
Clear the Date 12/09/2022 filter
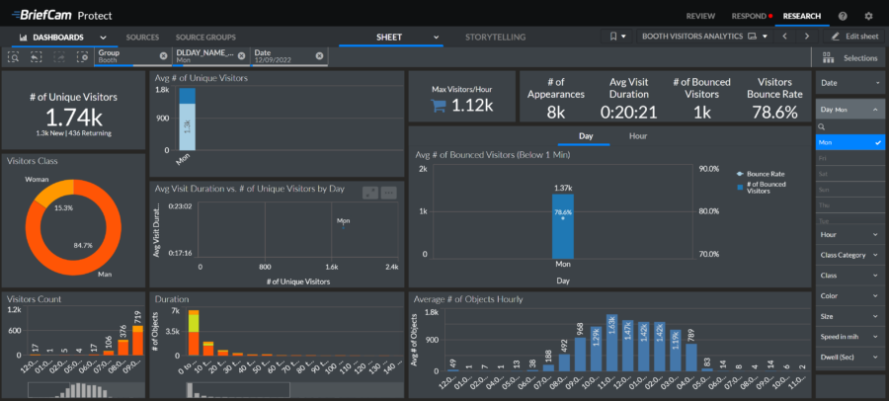pos(319,55)
